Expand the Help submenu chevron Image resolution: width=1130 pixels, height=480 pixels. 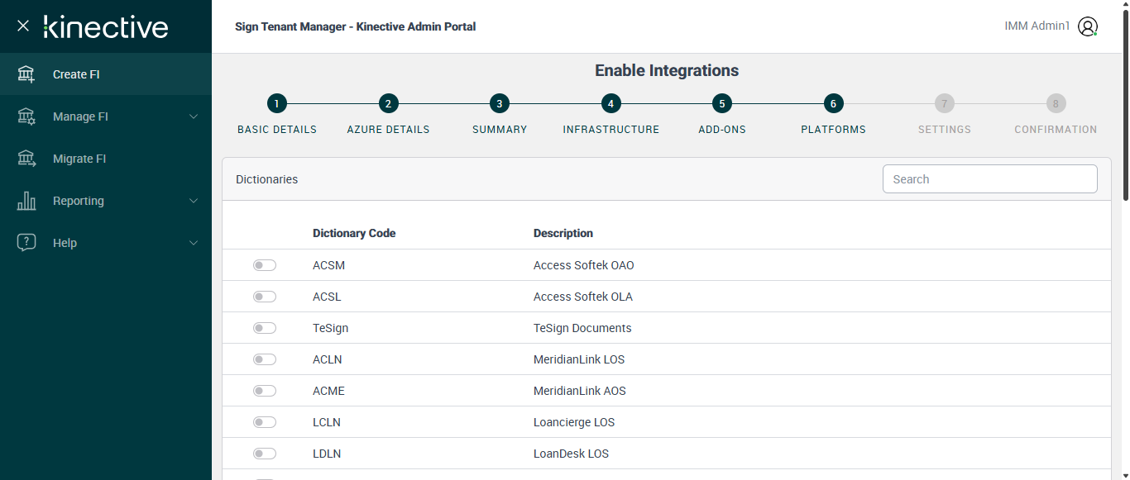194,243
